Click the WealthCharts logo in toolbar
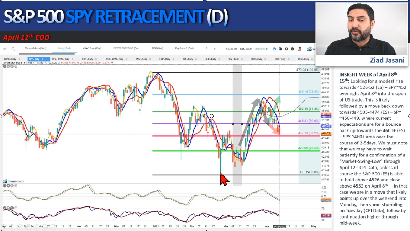Viewport: 410px width, 231px height. [311, 49]
